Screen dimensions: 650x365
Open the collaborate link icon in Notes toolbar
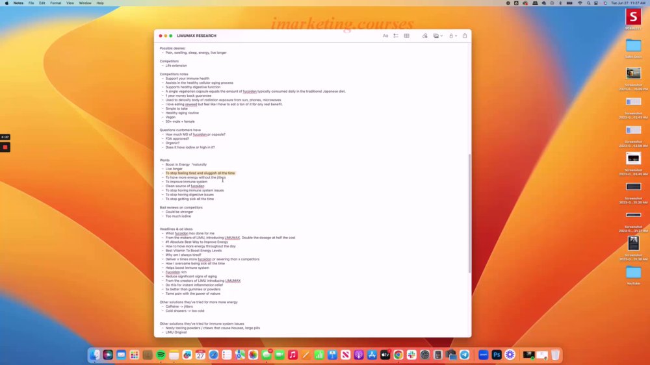click(425, 36)
